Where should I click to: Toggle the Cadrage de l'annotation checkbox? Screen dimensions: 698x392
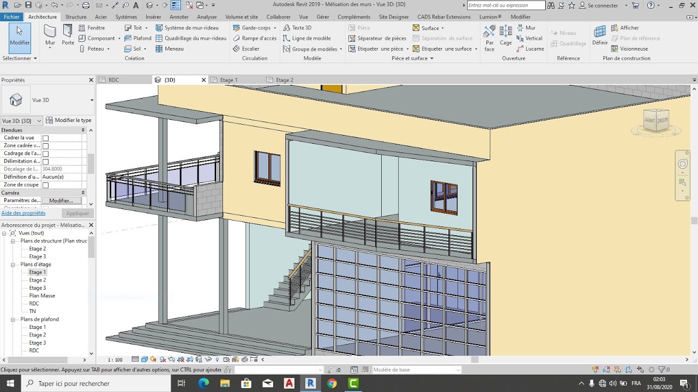(x=46, y=154)
